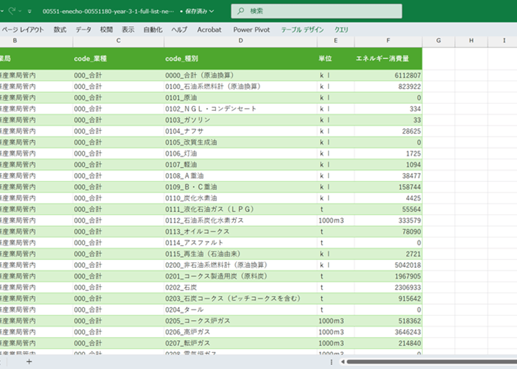Image resolution: width=517 pixels, height=369 pixels.
Task: Open the Acrobat tab
Action: pos(209,30)
